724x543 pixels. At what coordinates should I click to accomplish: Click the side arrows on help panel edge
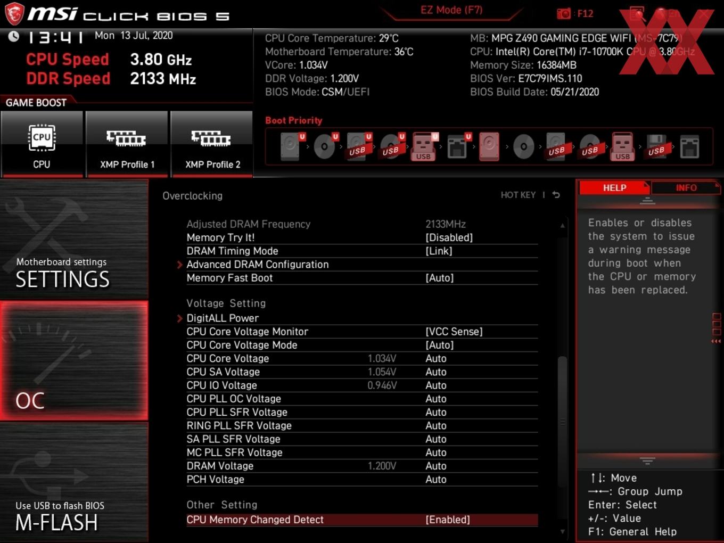click(716, 341)
